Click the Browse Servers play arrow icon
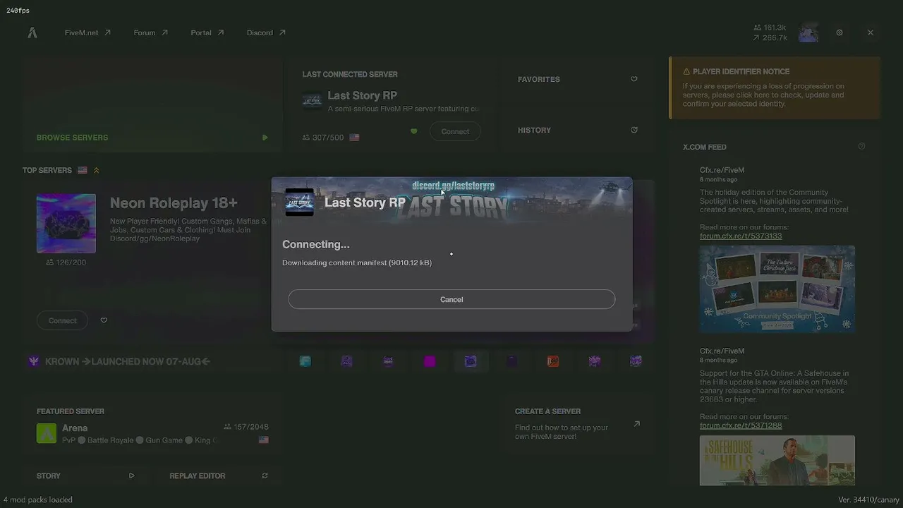903x508 pixels. [265, 138]
